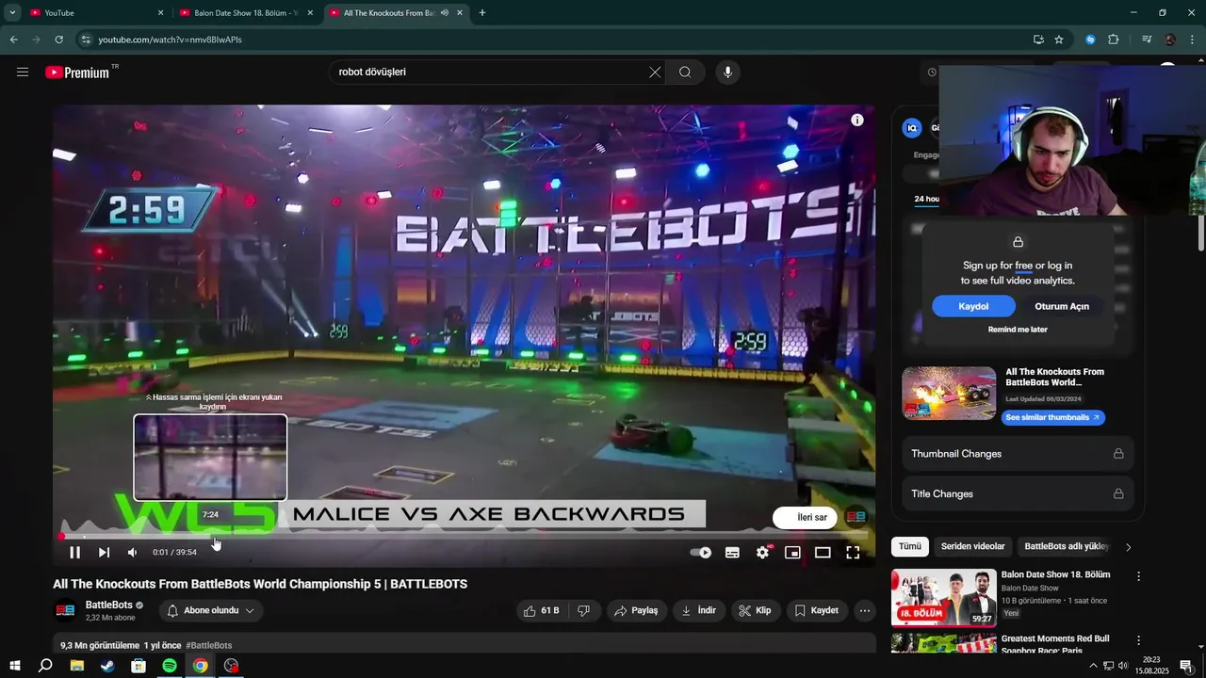Open Steam from the taskbar

pyautogui.click(x=107, y=666)
